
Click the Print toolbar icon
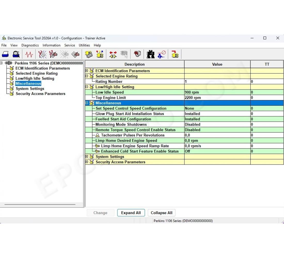tap(5, 54)
